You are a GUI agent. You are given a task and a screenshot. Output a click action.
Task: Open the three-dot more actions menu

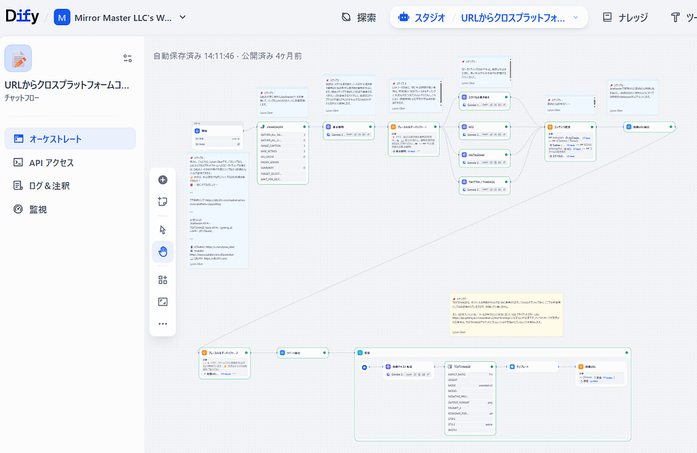(x=163, y=324)
